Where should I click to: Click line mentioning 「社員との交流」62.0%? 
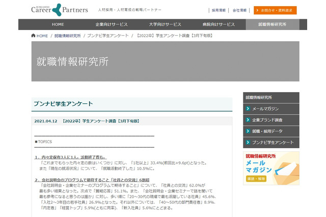[122, 185]
